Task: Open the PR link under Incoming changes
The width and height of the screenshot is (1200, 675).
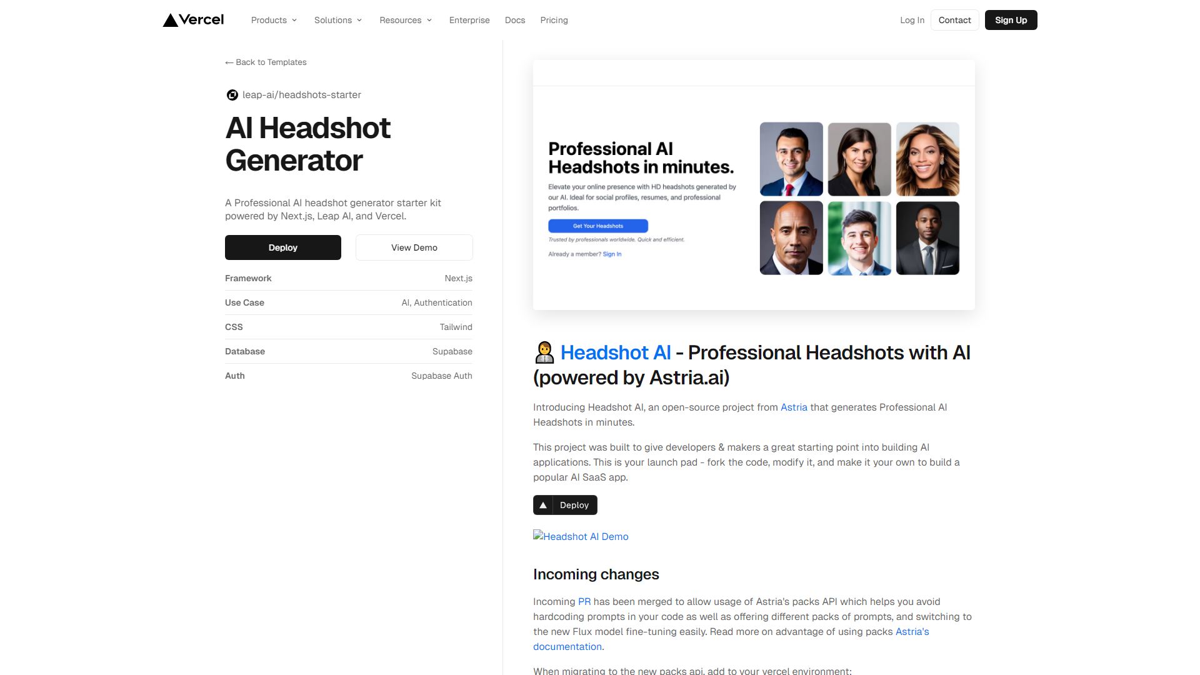Action: pyautogui.click(x=584, y=602)
